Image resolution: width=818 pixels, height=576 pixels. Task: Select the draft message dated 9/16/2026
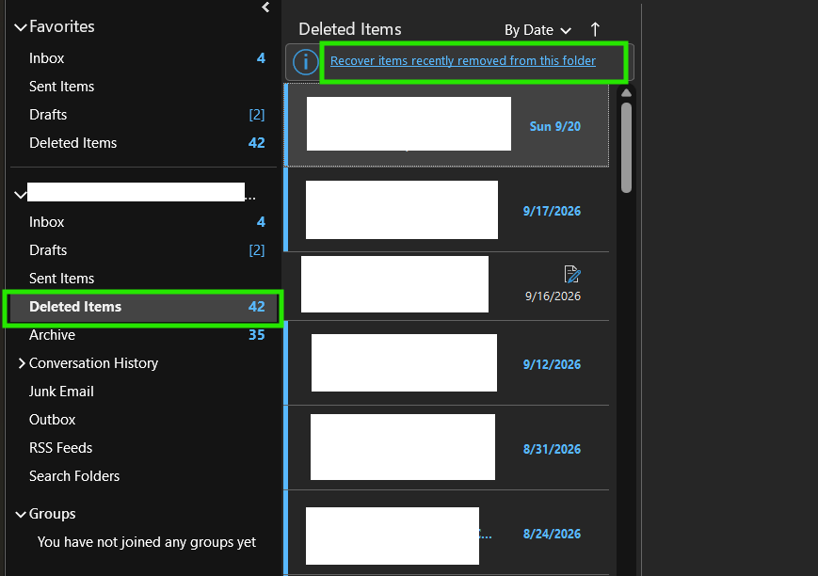[x=446, y=286]
